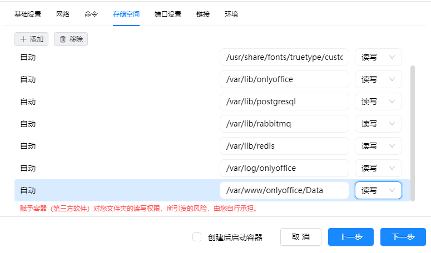
Task: Open 读写 dropdown for /var/lib/redis
Action: coord(378,146)
